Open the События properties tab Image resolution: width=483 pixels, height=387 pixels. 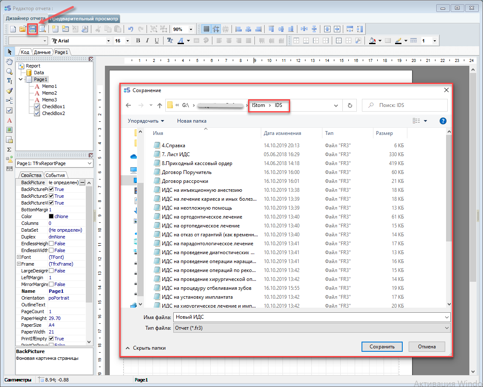click(x=55, y=175)
